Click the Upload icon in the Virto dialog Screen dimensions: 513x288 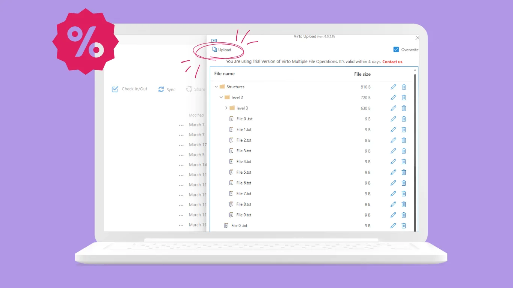(x=215, y=49)
